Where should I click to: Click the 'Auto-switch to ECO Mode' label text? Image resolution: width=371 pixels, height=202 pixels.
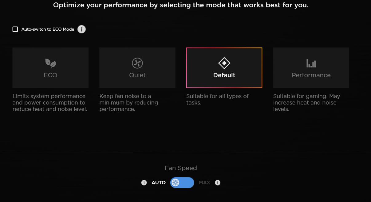[x=48, y=29]
